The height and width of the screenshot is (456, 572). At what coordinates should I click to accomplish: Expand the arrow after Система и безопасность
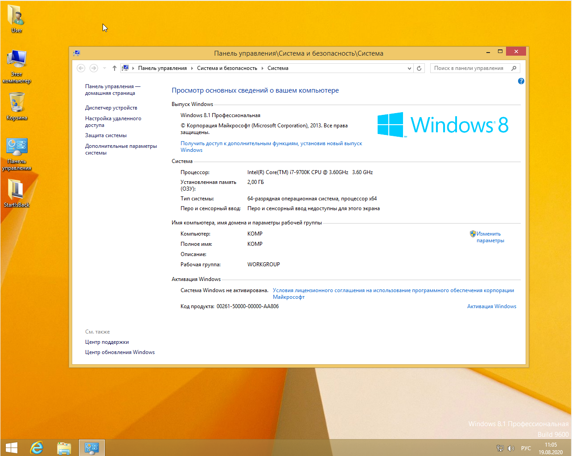coord(263,68)
